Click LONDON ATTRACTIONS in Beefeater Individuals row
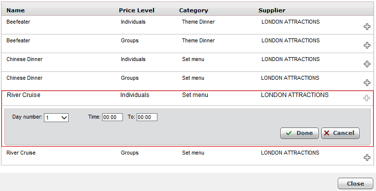Screen dimensions: 376x191 tap(291, 22)
